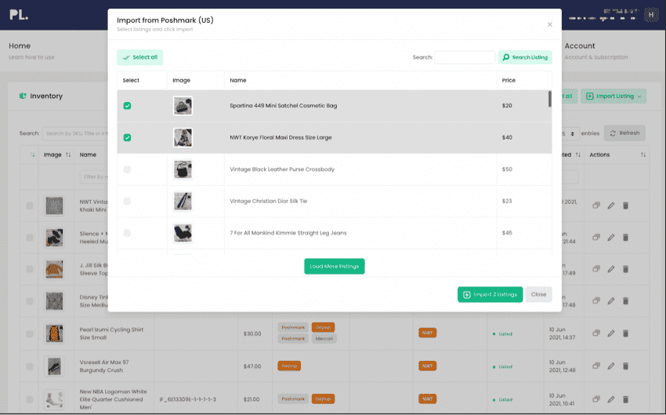The image size is (666, 415).
Task: Expand Import Listing dropdown in background page
Action: pyautogui.click(x=614, y=96)
